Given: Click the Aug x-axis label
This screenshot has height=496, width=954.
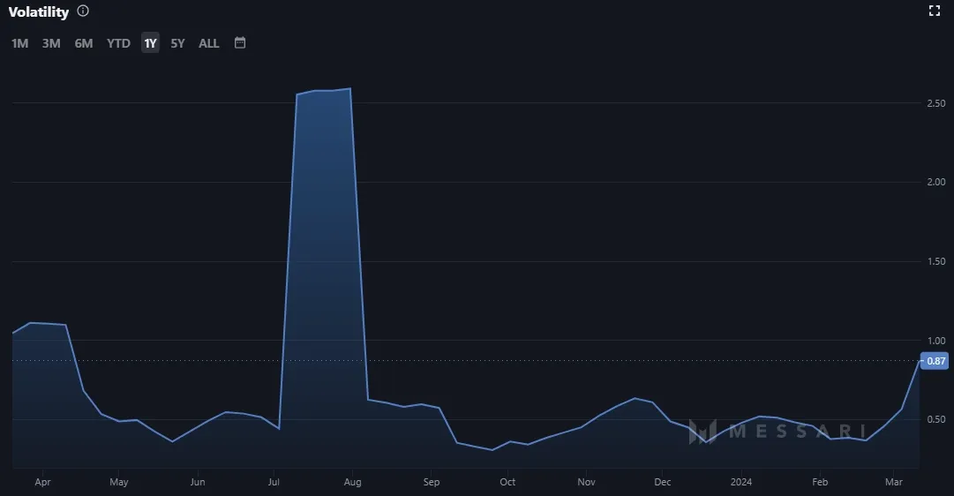Looking at the screenshot, I should point(352,482).
